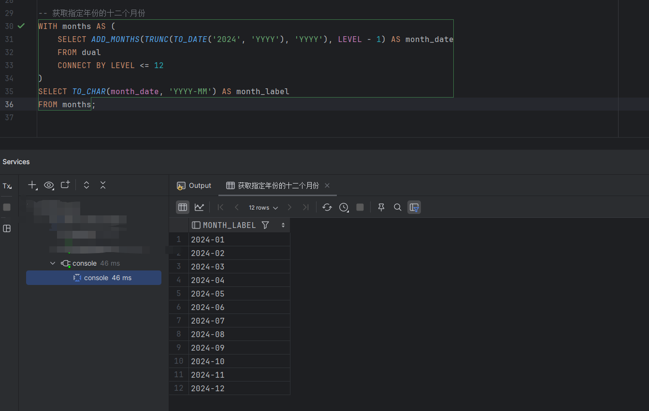The height and width of the screenshot is (411, 649).
Task: Show the chart view of results
Action: tap(199, 207)
